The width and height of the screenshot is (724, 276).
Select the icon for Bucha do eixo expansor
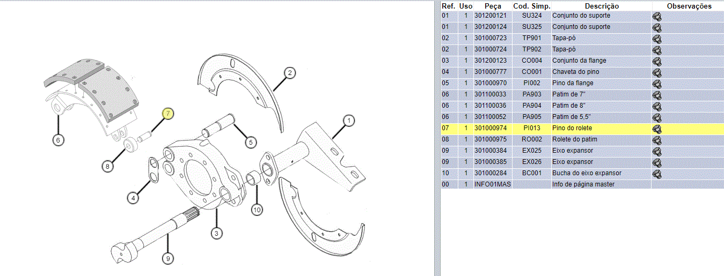656,174
